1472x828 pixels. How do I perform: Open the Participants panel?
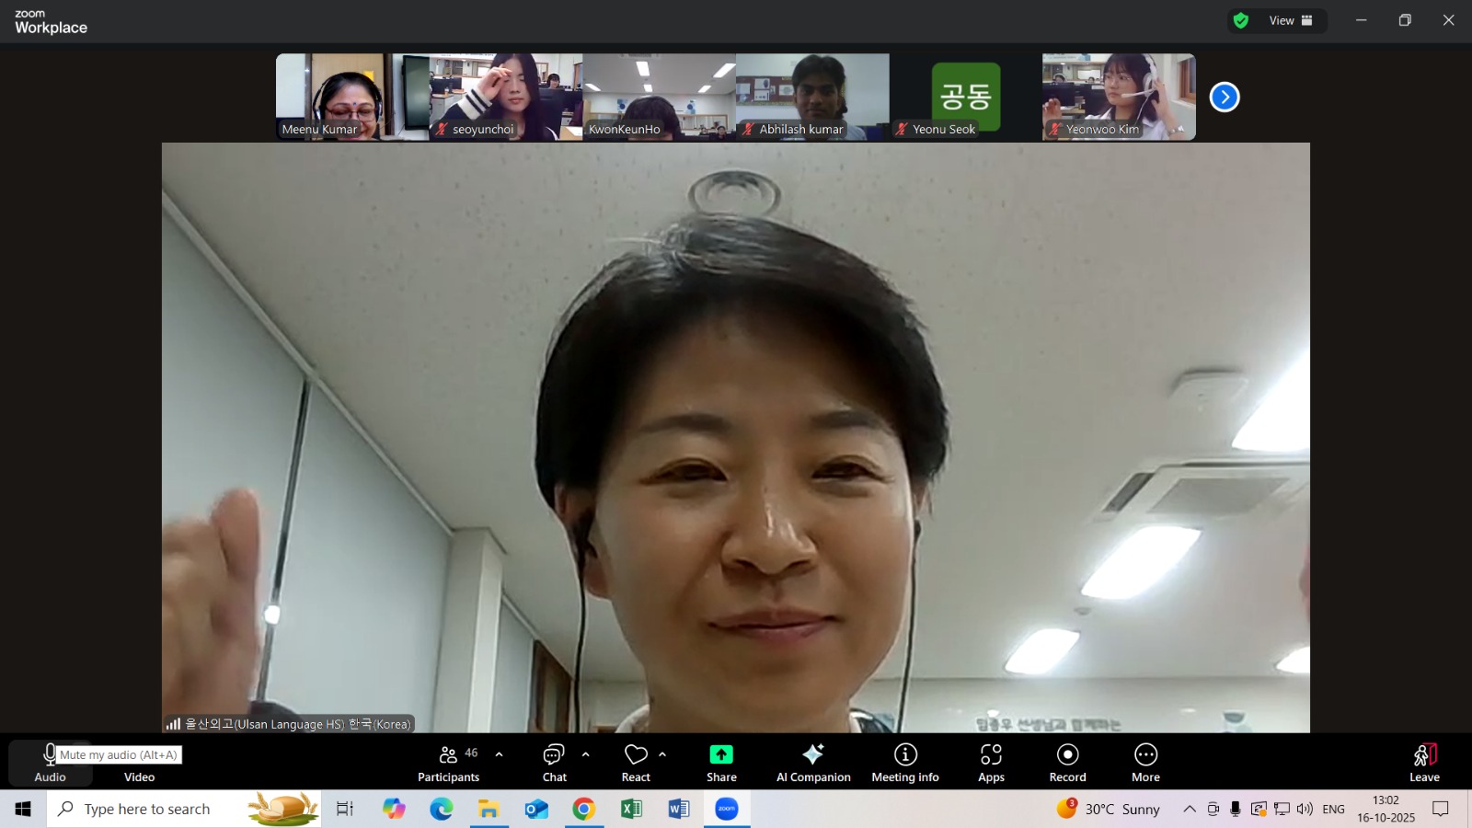coord(448,763)
